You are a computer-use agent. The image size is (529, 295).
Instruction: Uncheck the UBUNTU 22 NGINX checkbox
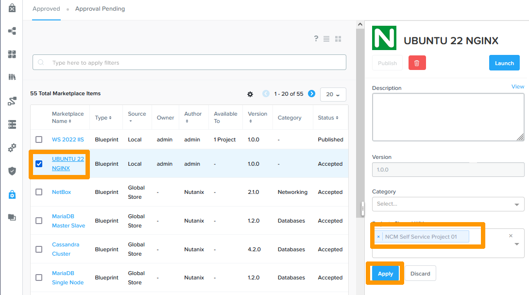pos(39,164)
